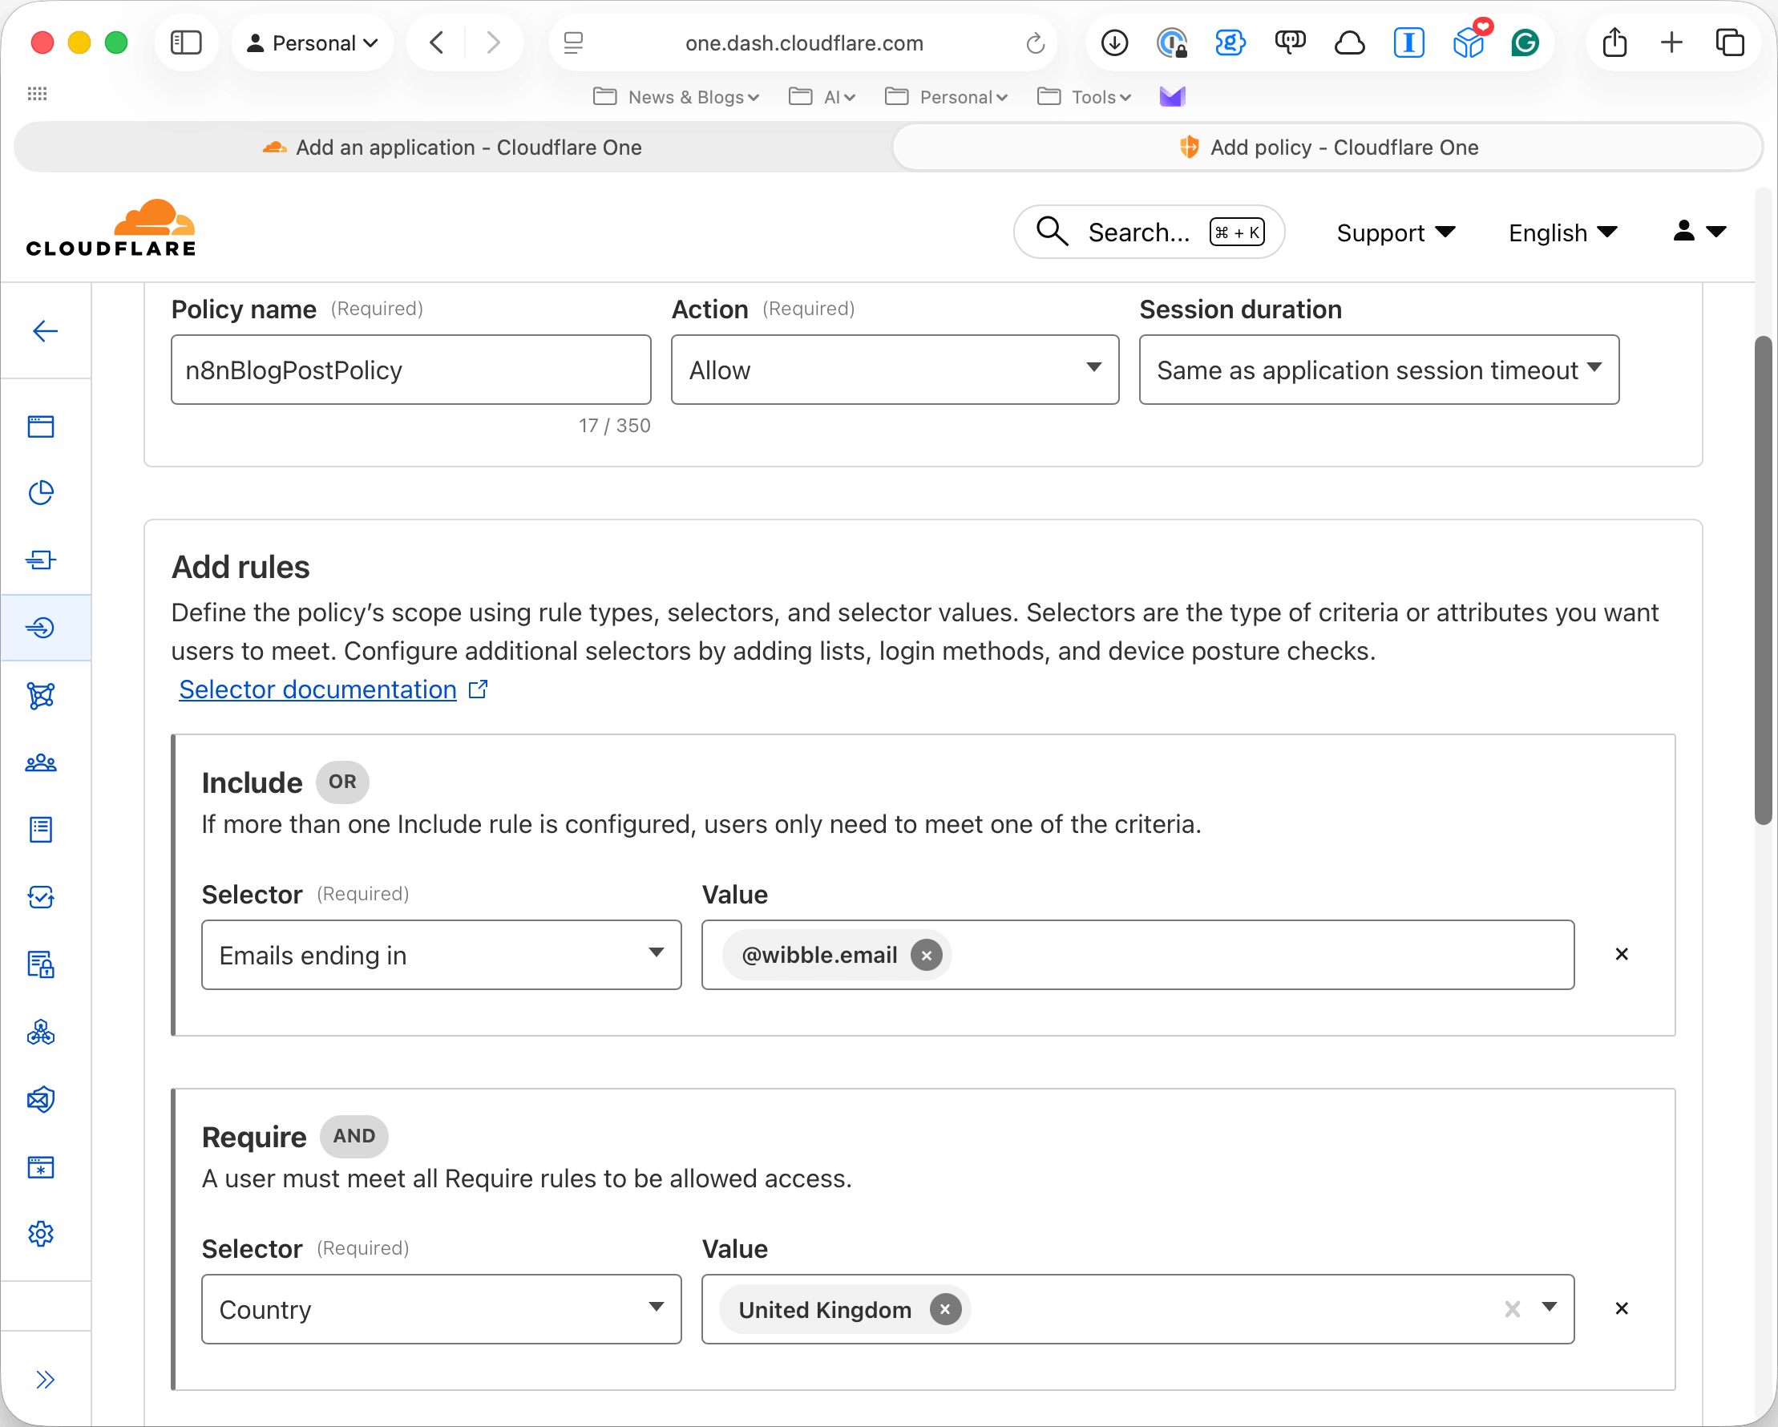Image resolution: width=1778 pixels, height=1427 pixels.
Task: Open the Settings gear in sidebar
Action: click(41, 1234)
